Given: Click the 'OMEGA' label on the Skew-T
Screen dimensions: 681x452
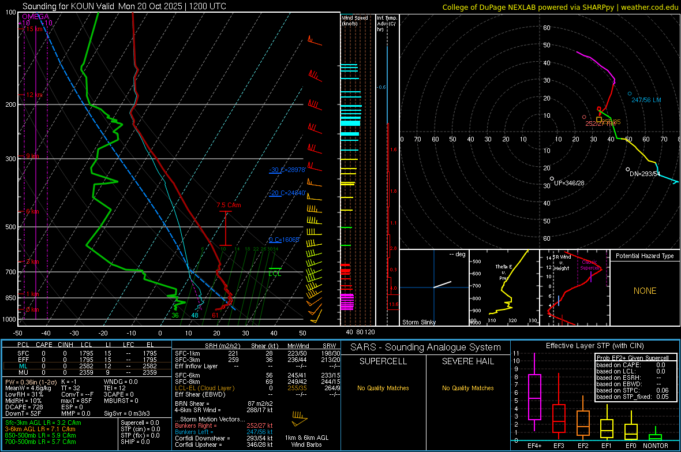Looking at the screenshot, I should click(36, 17).
